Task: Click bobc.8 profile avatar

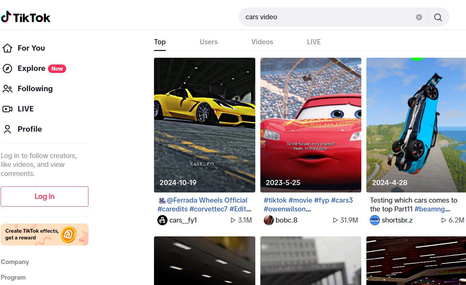Action: pyautogui.click(x=269, y=220)
